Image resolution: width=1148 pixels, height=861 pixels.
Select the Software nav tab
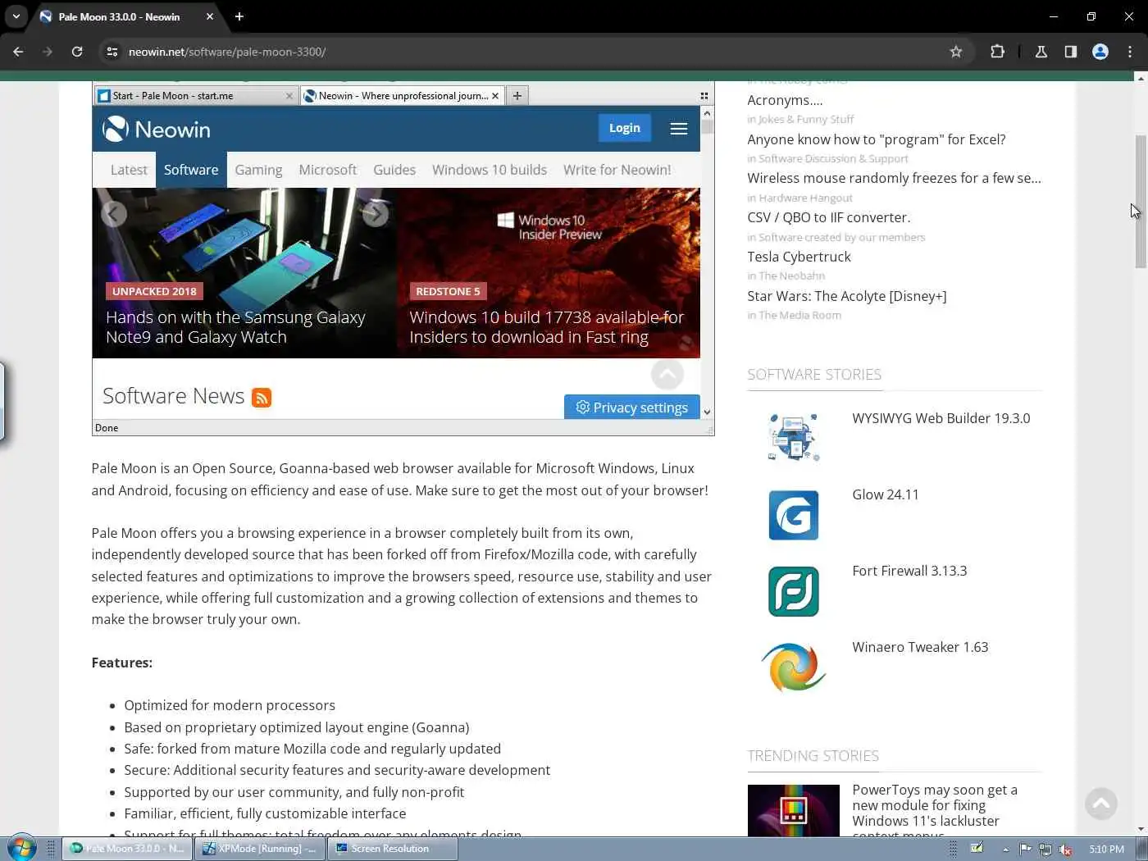[191, 170]
